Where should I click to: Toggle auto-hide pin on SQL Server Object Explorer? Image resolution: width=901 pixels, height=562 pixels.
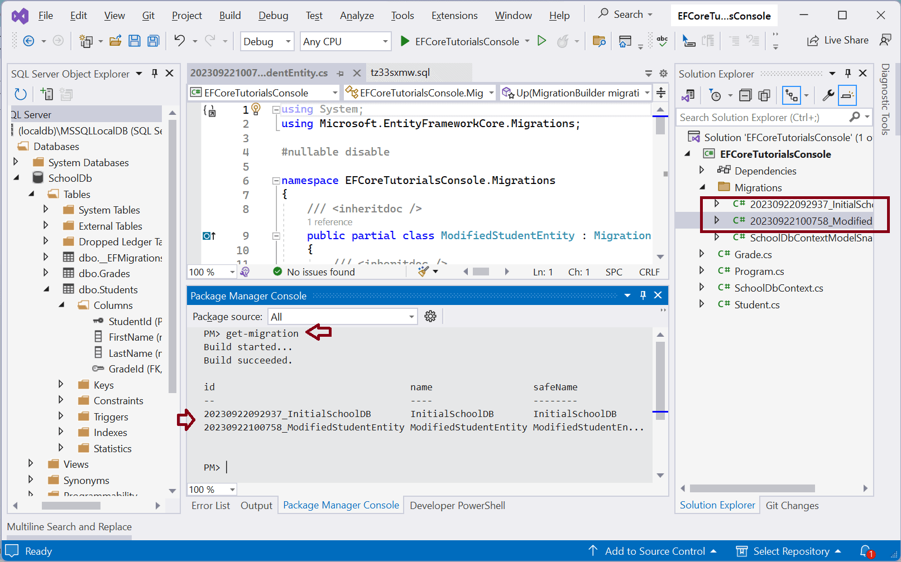click(155, 74)
